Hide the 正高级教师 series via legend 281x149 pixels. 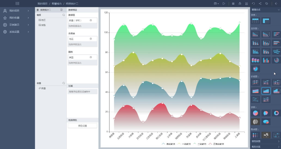pyautogui.click(x=216, y=144)
